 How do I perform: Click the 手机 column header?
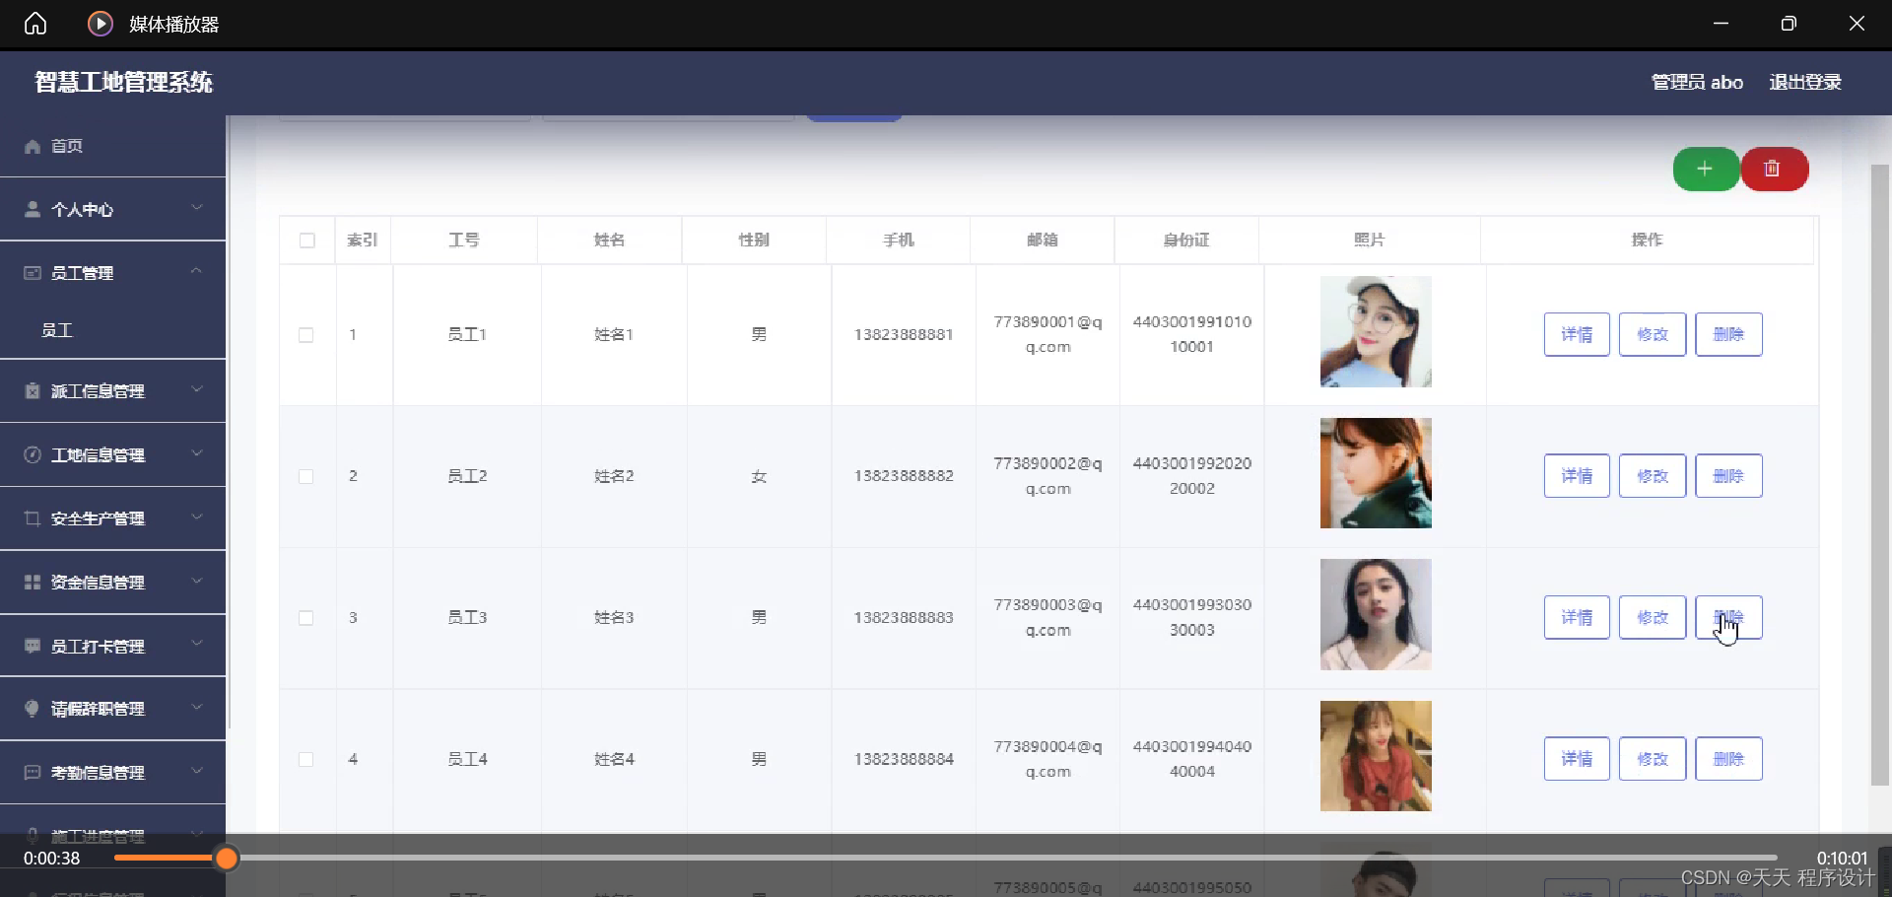(x=898, y=240)
